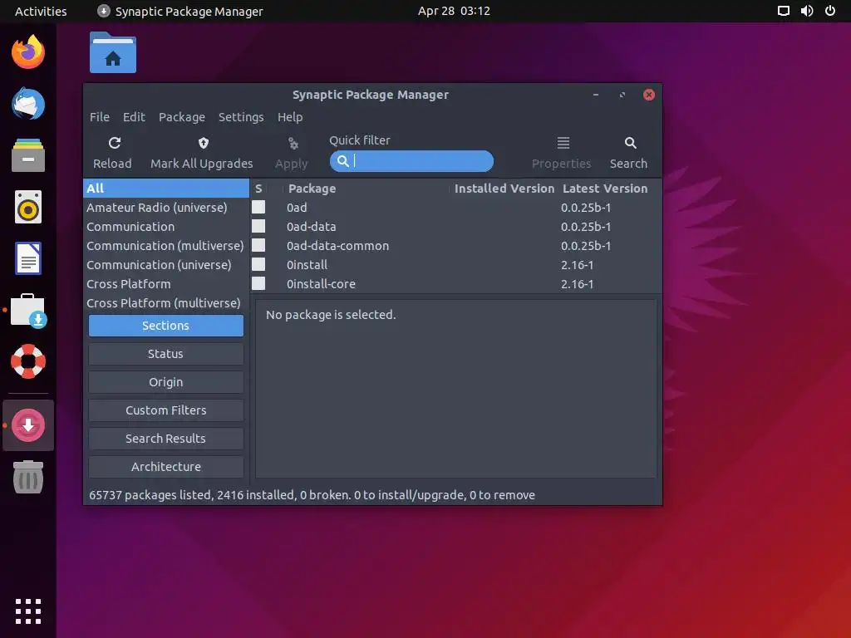This screenshot has height=638, width=851.
Task: Select the 0ad-data-common package name
Action: coord(337,246)
